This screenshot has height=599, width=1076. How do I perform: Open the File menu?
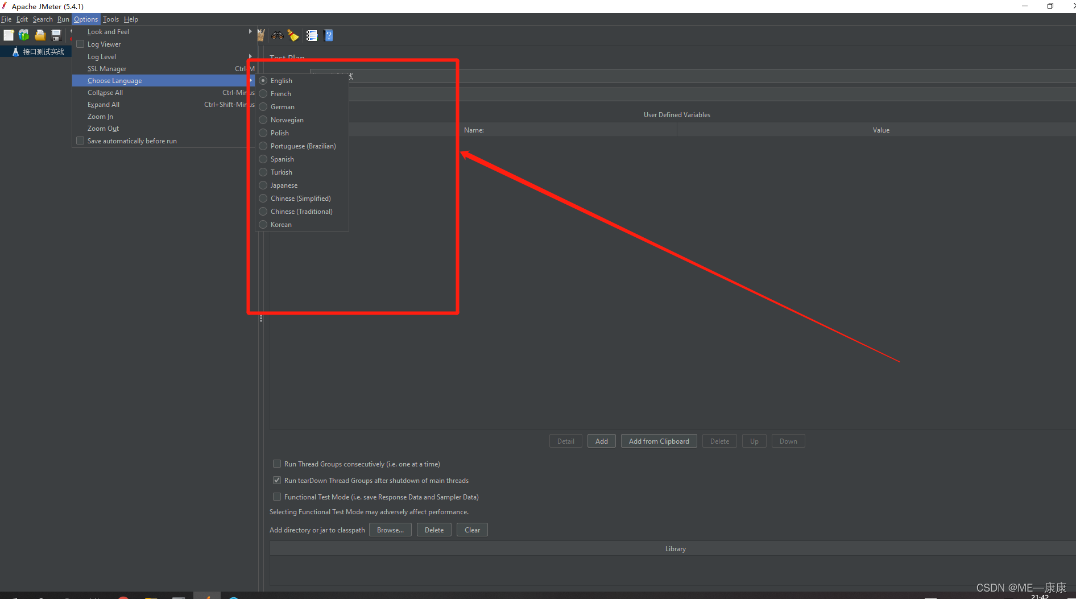pos(6,19)
